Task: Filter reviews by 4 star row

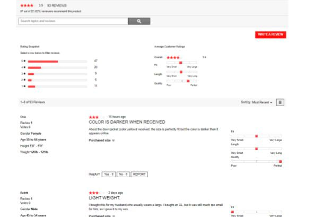Action: 57,67
